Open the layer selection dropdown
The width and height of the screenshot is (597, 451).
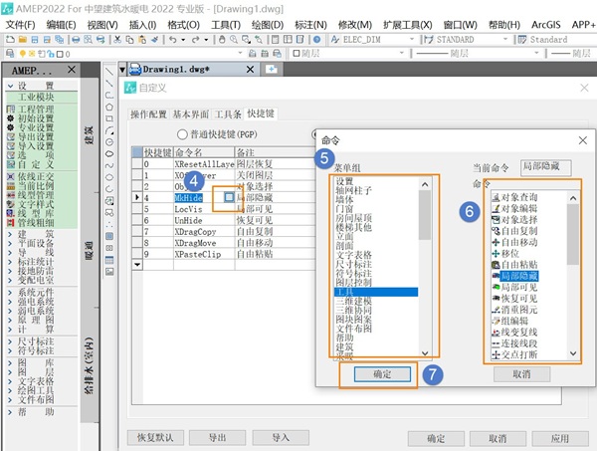tap(240, 53)
